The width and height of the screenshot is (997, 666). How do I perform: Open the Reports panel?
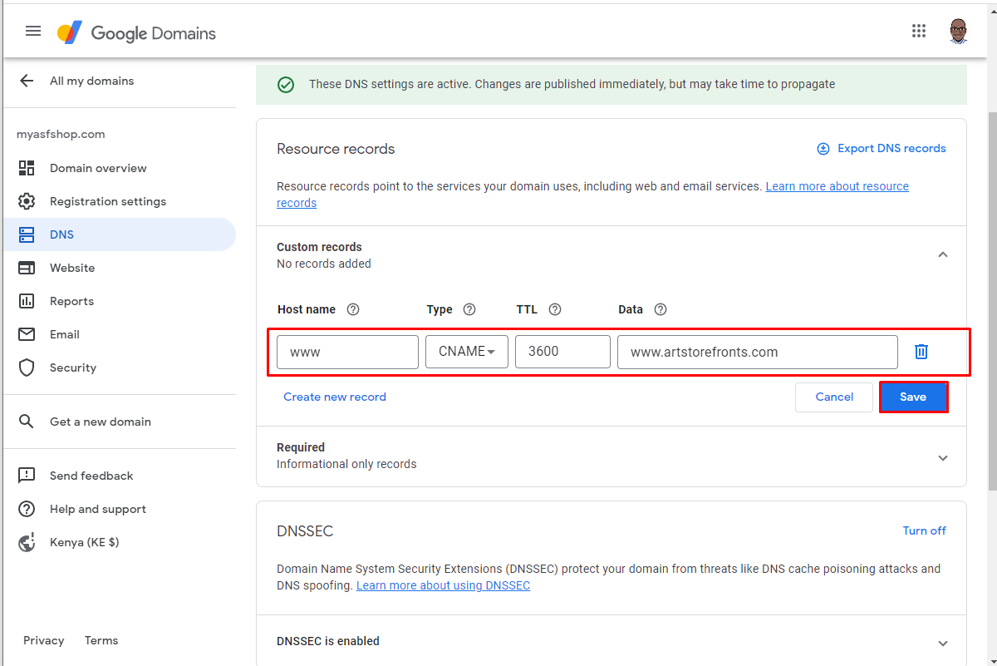(71, 300)
